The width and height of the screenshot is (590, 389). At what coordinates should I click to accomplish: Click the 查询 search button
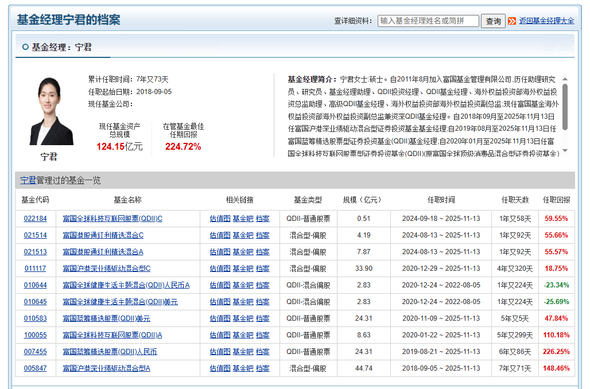point(493,21)
